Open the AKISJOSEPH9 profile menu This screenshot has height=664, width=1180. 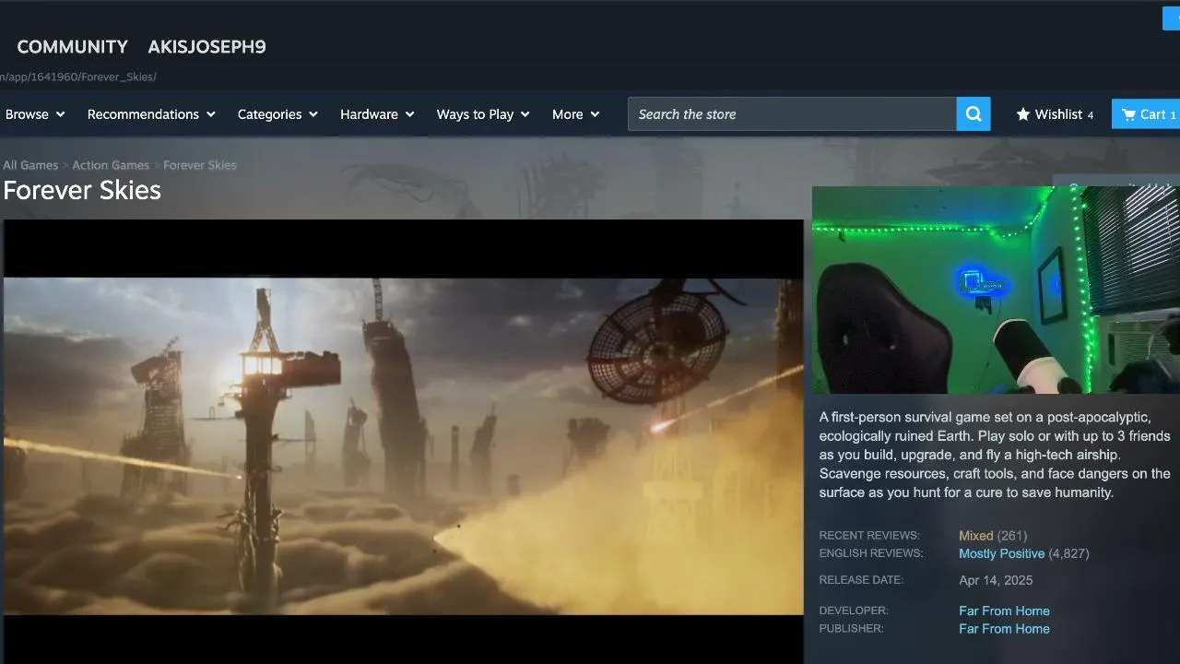207,47
